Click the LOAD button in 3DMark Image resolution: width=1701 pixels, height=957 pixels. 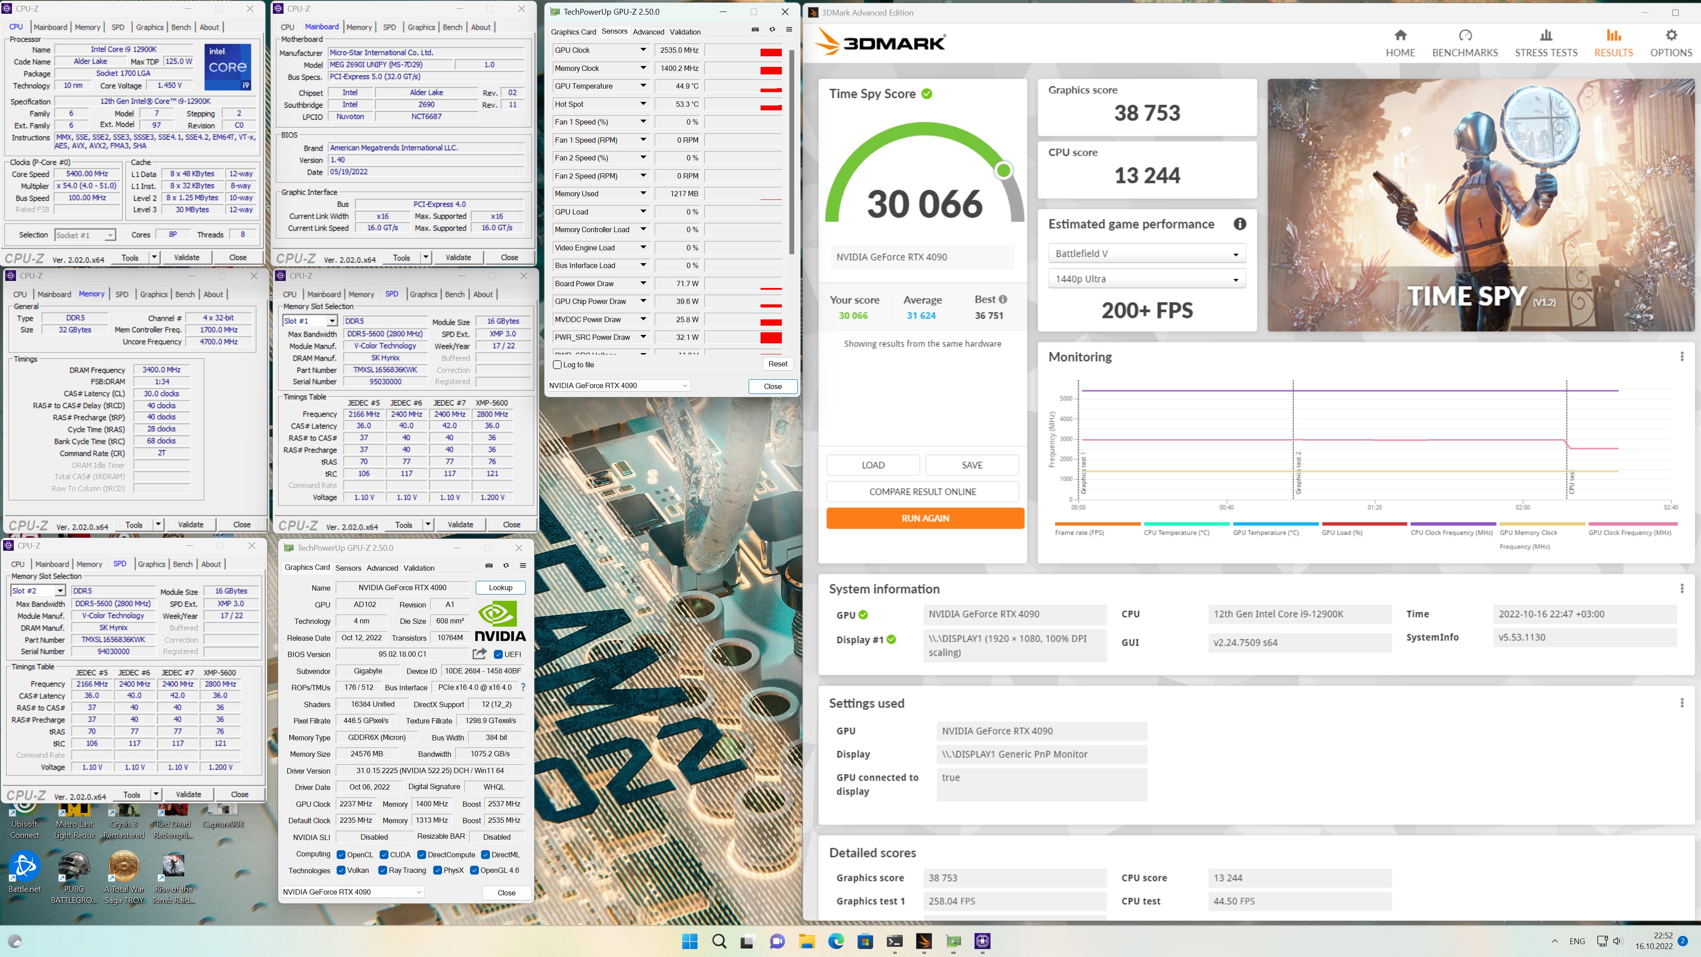point(872,465)
